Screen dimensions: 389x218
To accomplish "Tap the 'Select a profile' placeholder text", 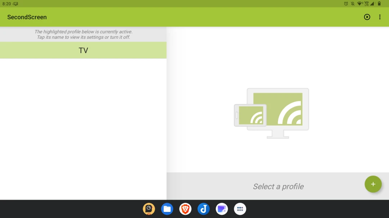I will click(x=278, y=186).
